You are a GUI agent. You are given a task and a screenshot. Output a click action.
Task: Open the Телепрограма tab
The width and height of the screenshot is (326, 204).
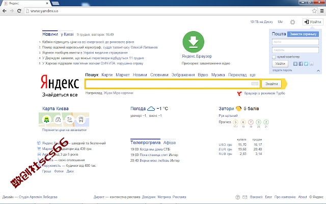pyautogui.click(x=145, y=143)
